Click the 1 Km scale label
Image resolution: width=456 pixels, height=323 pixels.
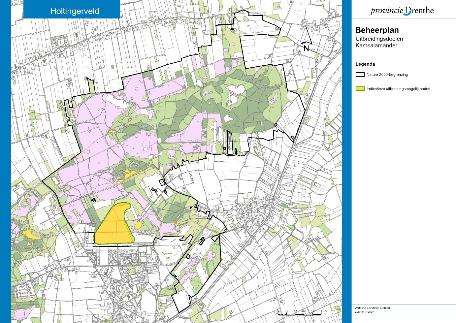click(323, 311)
